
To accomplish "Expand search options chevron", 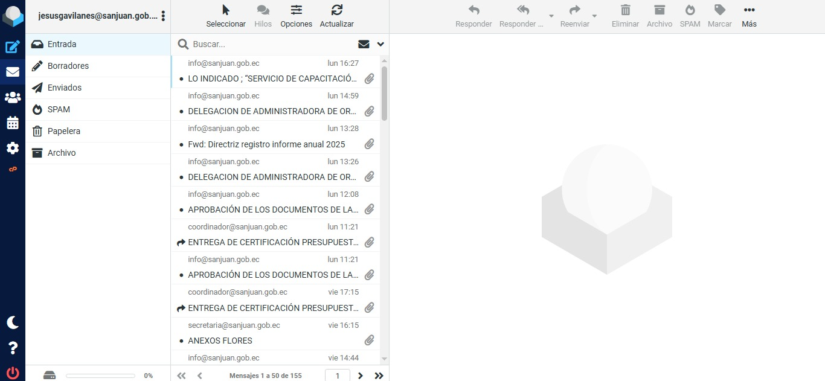I will coord(380,44).
